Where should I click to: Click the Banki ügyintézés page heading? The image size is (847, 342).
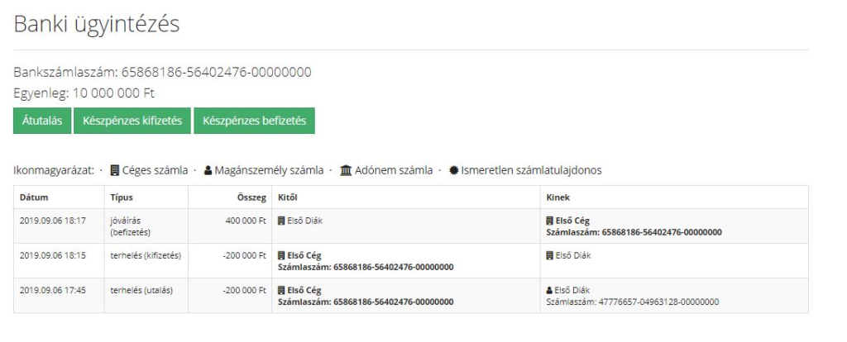click(x=97, y=25)
